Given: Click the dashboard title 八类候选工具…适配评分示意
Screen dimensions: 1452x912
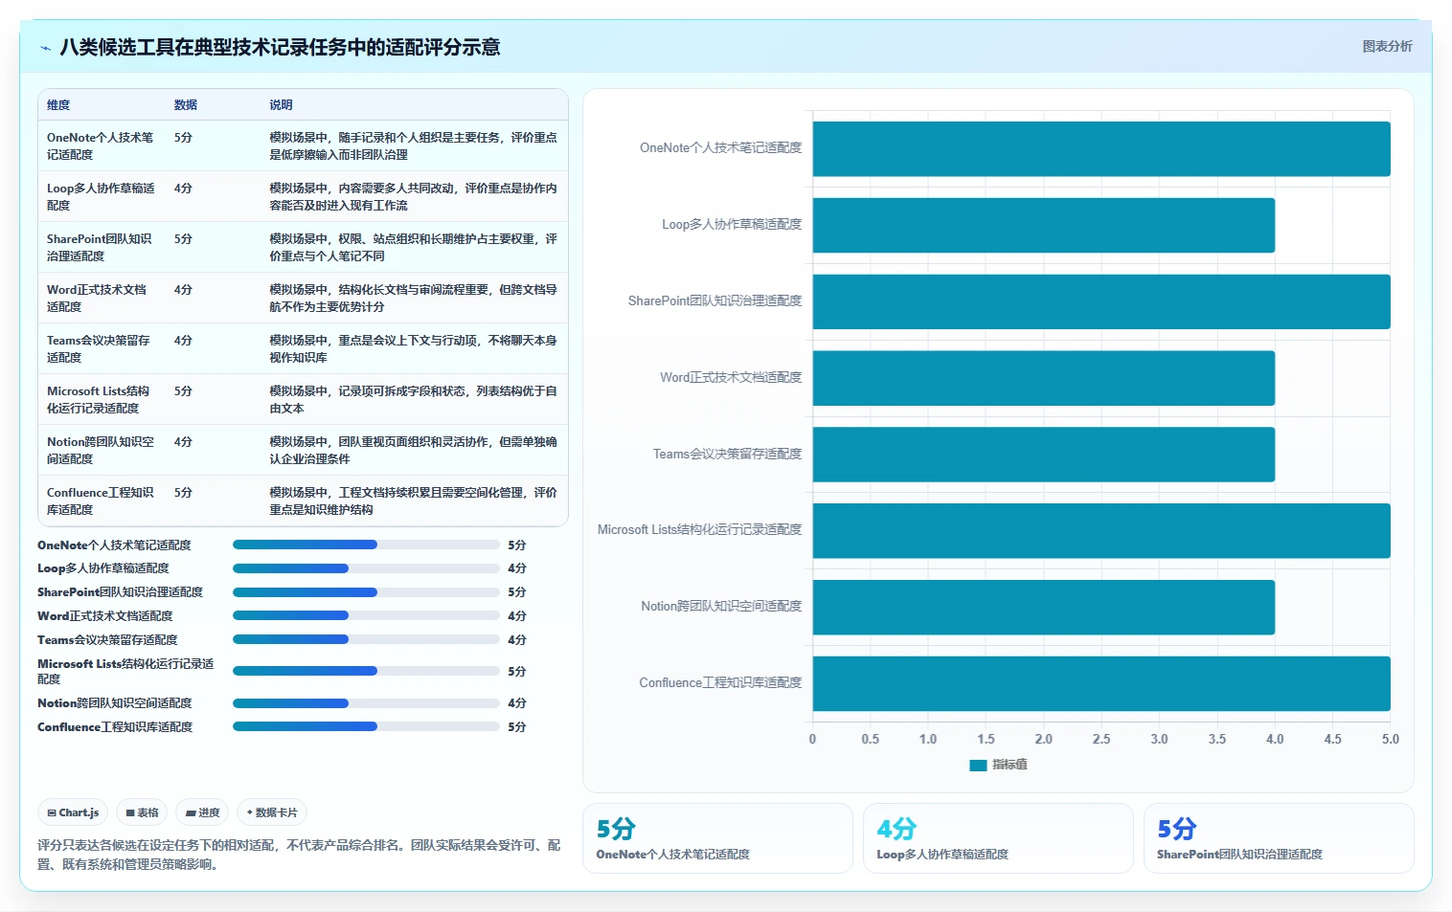Looking at the screenshot, I should pos(280,47).
